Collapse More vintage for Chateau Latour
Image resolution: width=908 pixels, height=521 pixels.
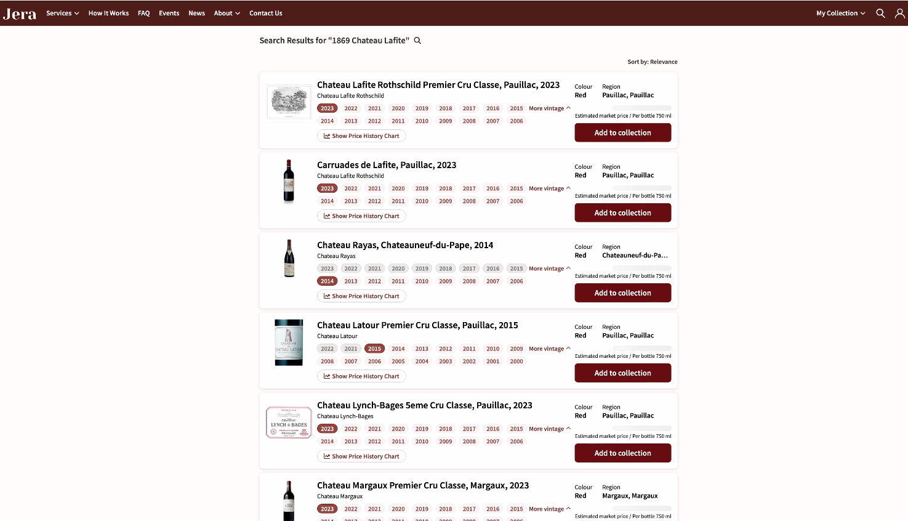tap(550, 349)
